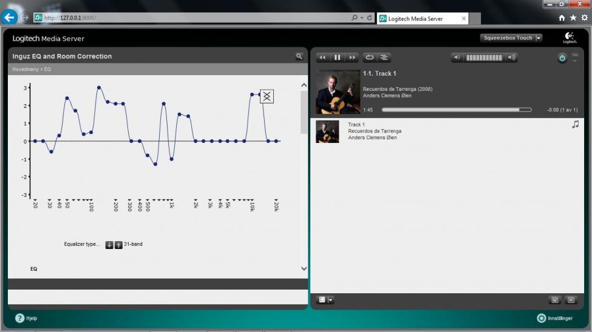592x332 pixels.
Task: Open Anders Clemens Øien artist link in now playing
Action: click(x=387, y=96)
